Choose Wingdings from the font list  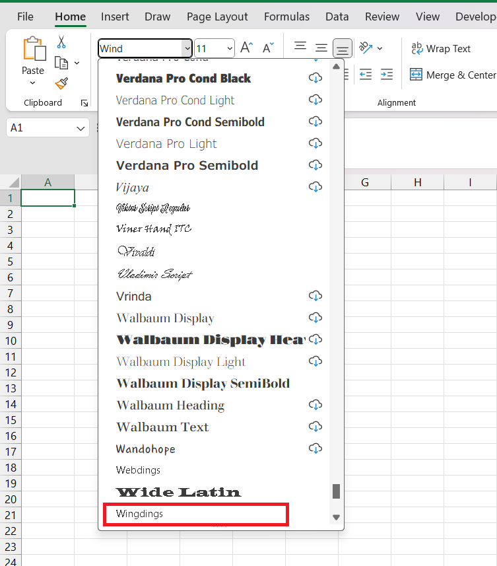196,514
